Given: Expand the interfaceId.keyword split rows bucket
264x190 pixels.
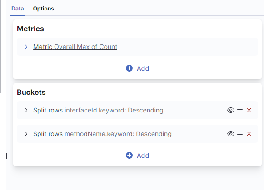Looking at the screenshot, I should coord(26,110).
